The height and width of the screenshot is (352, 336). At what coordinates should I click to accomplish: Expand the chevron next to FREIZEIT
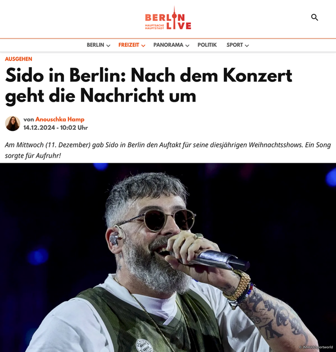(143, 46)
